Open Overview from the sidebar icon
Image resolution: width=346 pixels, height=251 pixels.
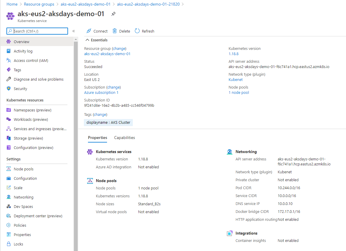9,42
